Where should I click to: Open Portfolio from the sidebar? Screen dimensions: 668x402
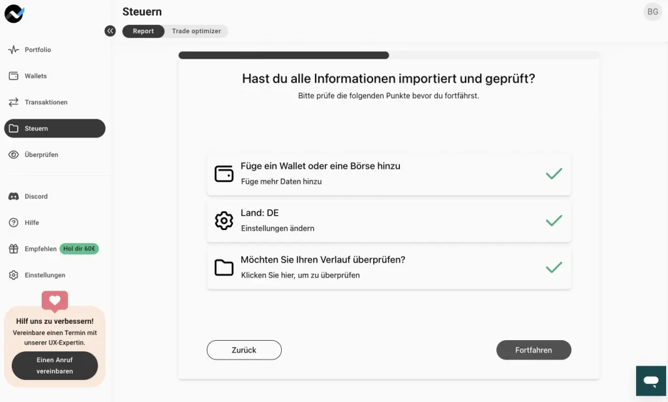click(38, 50)
